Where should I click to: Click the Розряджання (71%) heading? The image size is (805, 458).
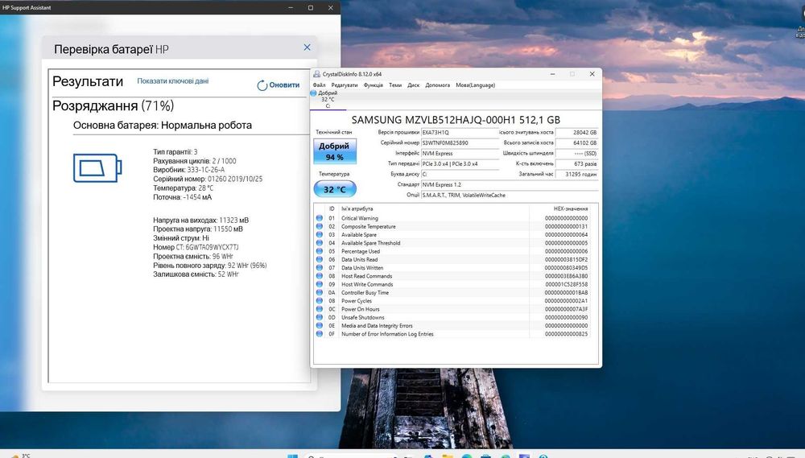tap(113, 105)
